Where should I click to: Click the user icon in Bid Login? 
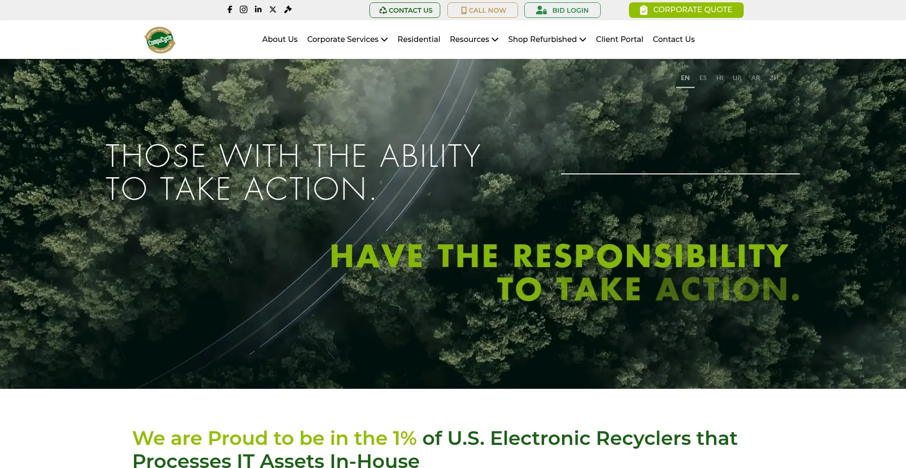click(540, 10)
